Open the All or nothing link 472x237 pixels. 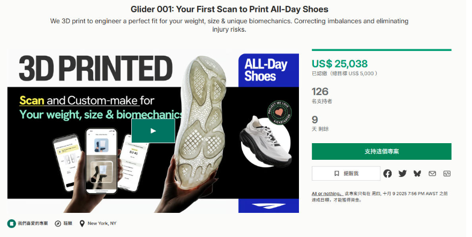(327, 194)
